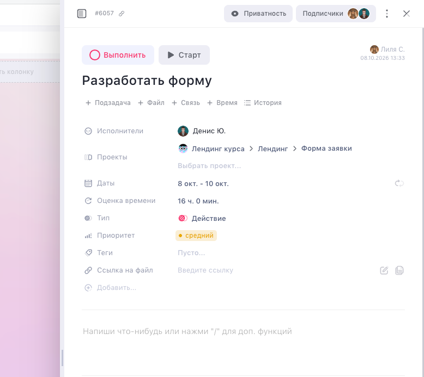Open the История history view
Image resolution: width=424 pixels, height=377 pixels.
[x=263, y=103]
